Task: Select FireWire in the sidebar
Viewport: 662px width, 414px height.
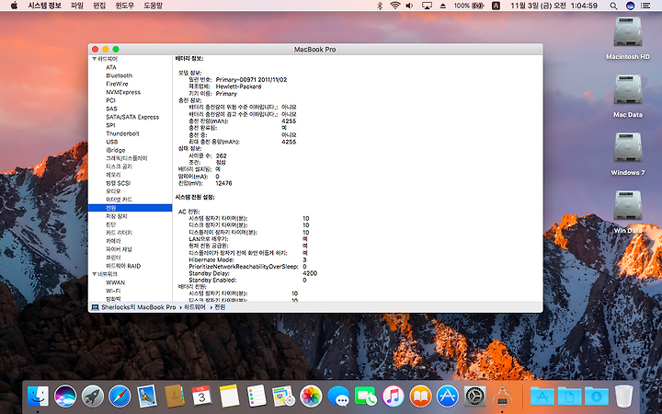Action: (x=117, y=84)
